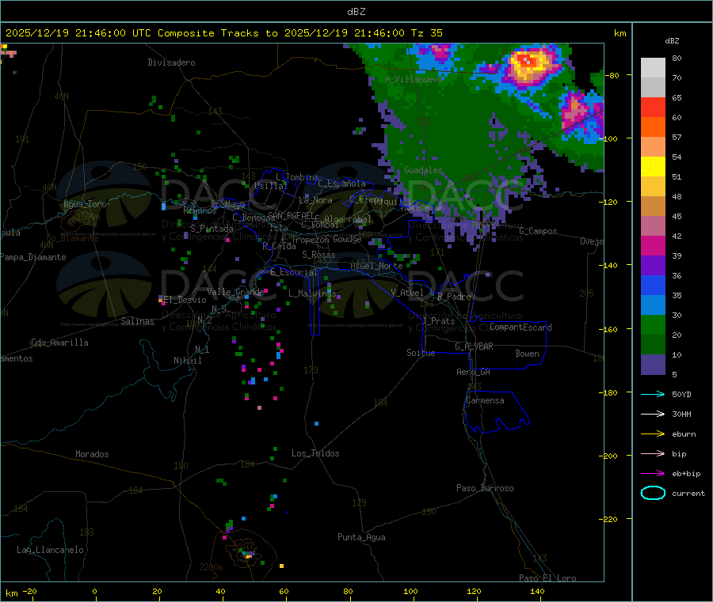The image size is (713, 602).
Task: Click the 'Tz 35' threshold text in header
Action: 426,33
